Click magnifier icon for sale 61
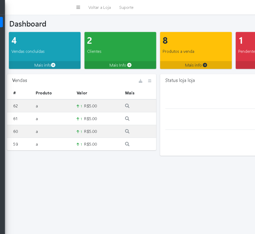Screen dimensions: 255x234 click(x=127, y=119)
